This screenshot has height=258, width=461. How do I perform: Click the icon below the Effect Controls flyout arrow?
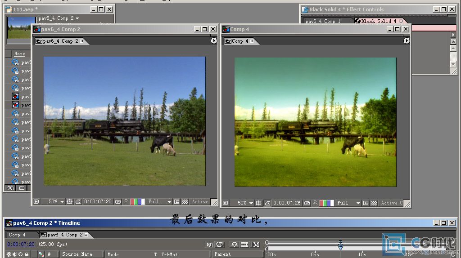(x=453, y=41)
